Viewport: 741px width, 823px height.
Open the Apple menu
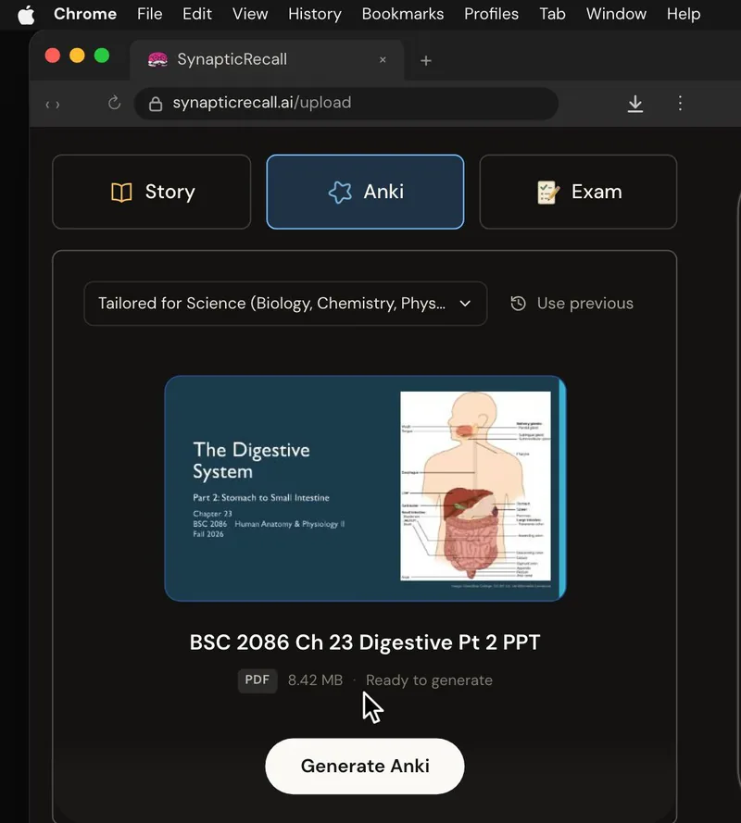(26, 14)
